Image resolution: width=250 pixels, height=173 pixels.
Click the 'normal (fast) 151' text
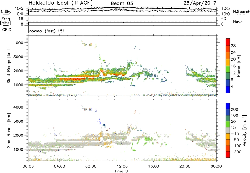point(47,31)
